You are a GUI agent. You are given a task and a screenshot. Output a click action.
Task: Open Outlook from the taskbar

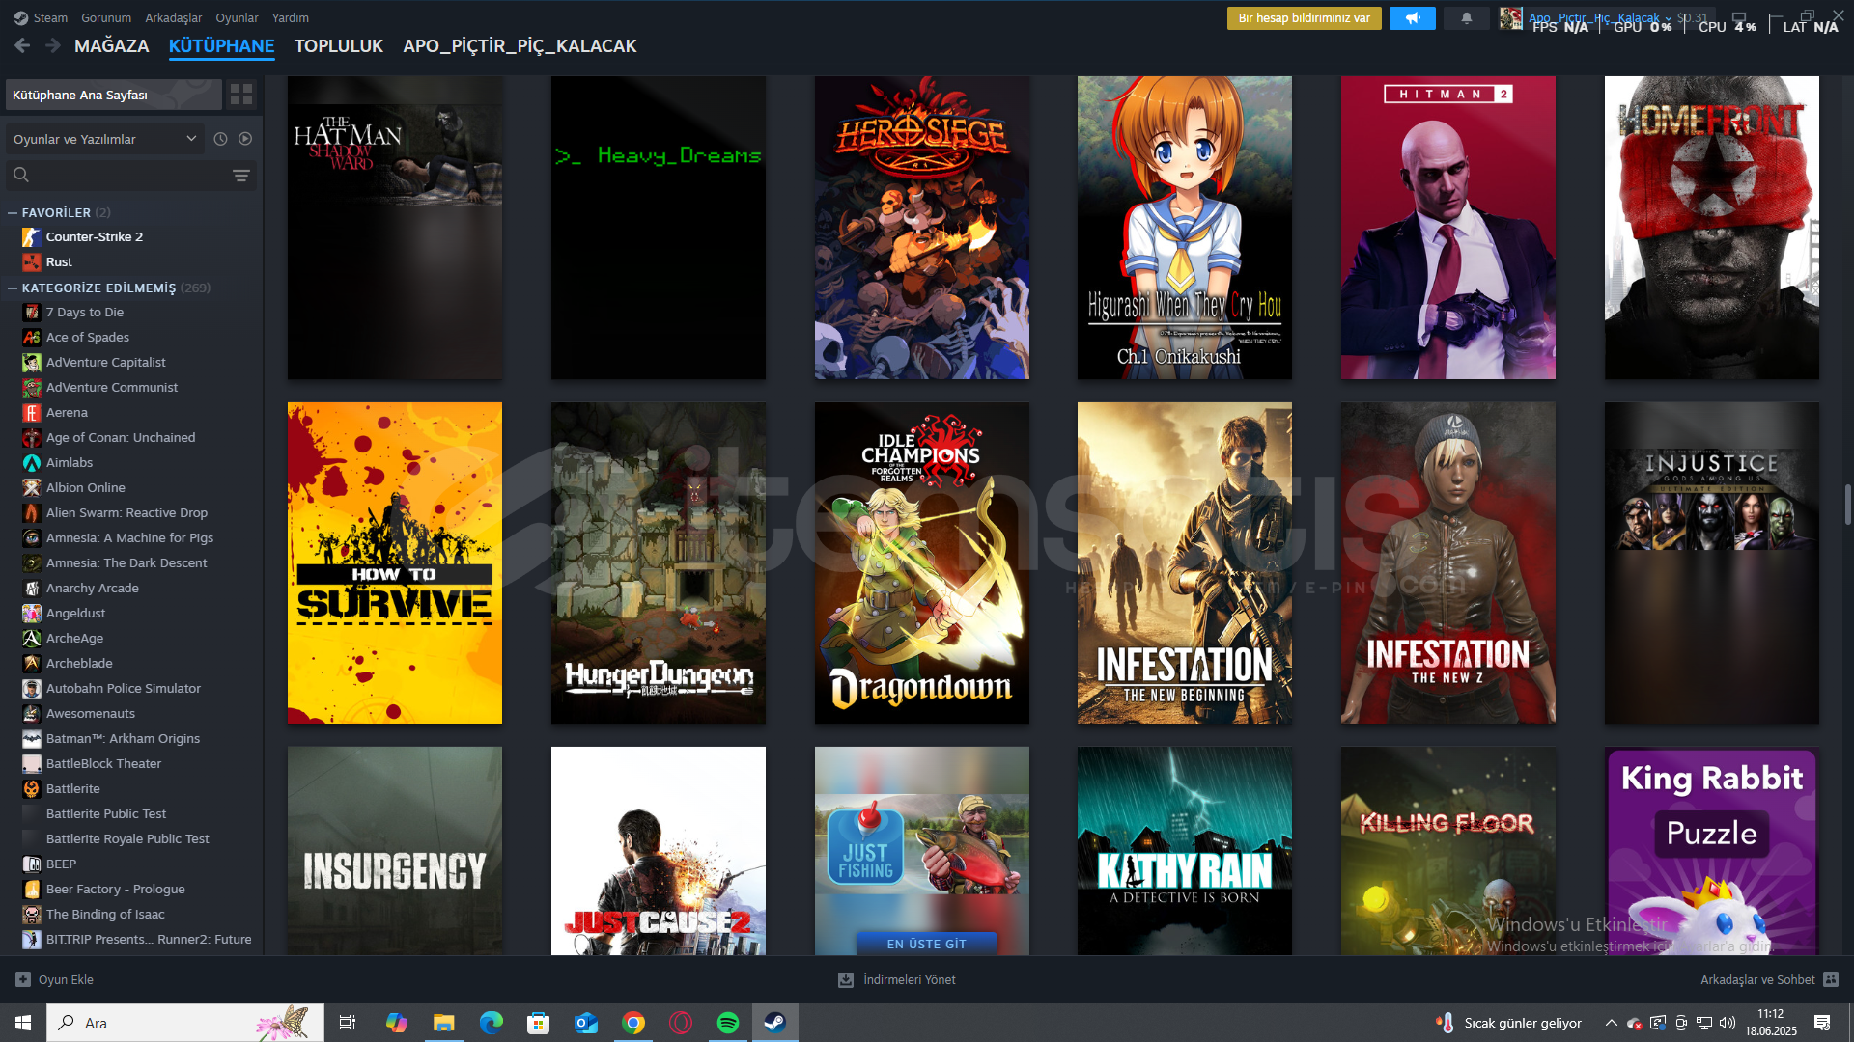pyautogui.click(x=586, y=1023)
